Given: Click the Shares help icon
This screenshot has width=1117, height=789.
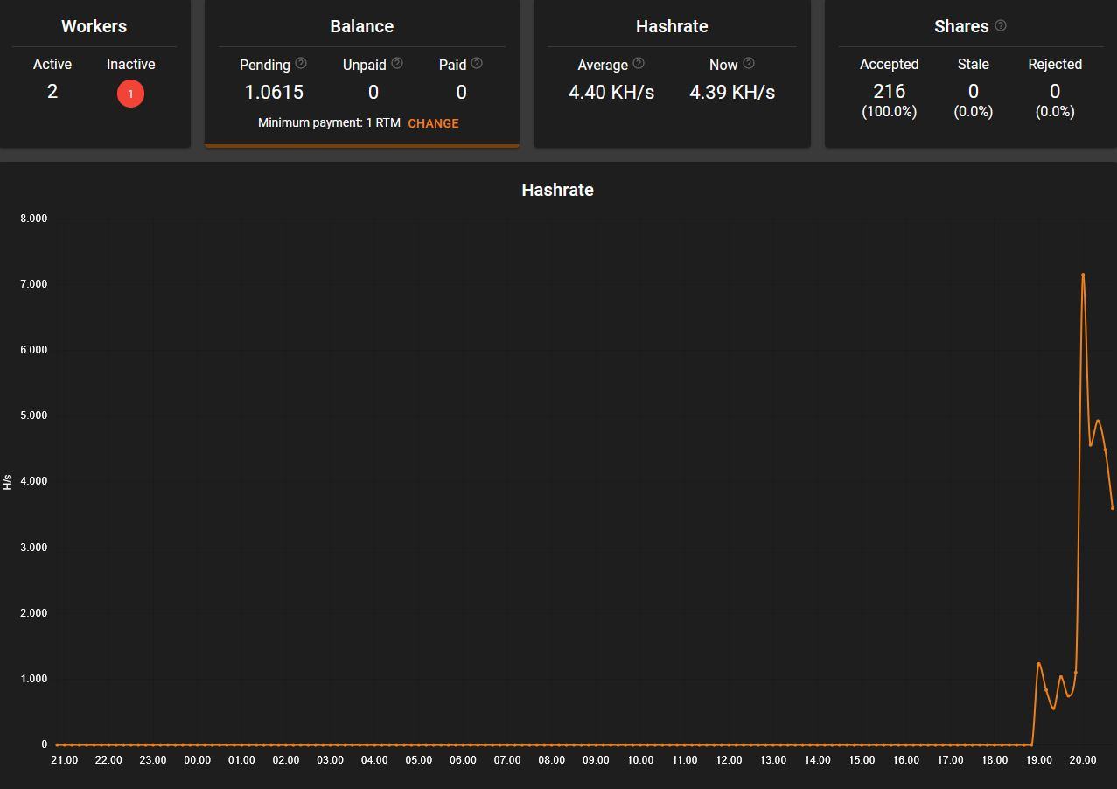Looking at the screenshot, I should coord(1001,25).
